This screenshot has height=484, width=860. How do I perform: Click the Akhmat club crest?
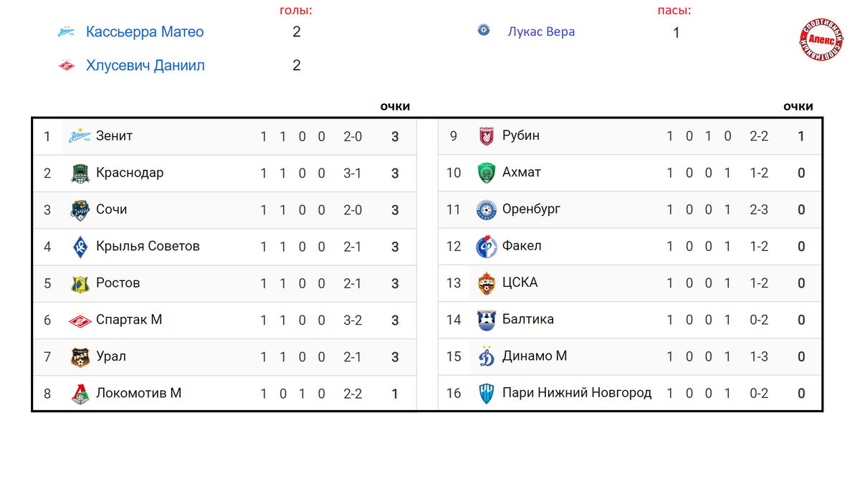tap(487, 174)
